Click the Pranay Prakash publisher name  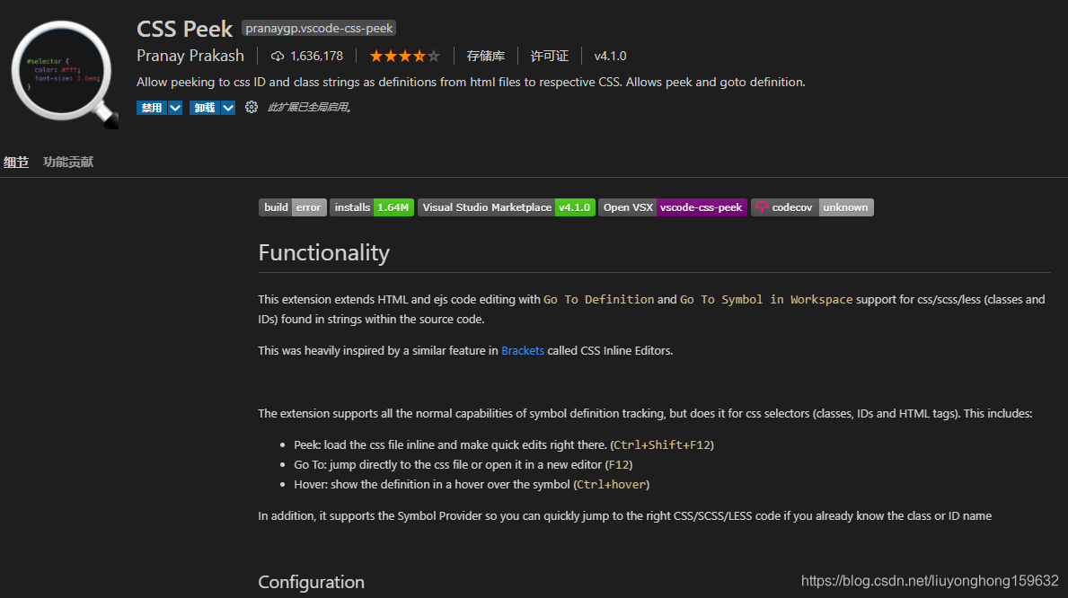[x=190, y=56]
